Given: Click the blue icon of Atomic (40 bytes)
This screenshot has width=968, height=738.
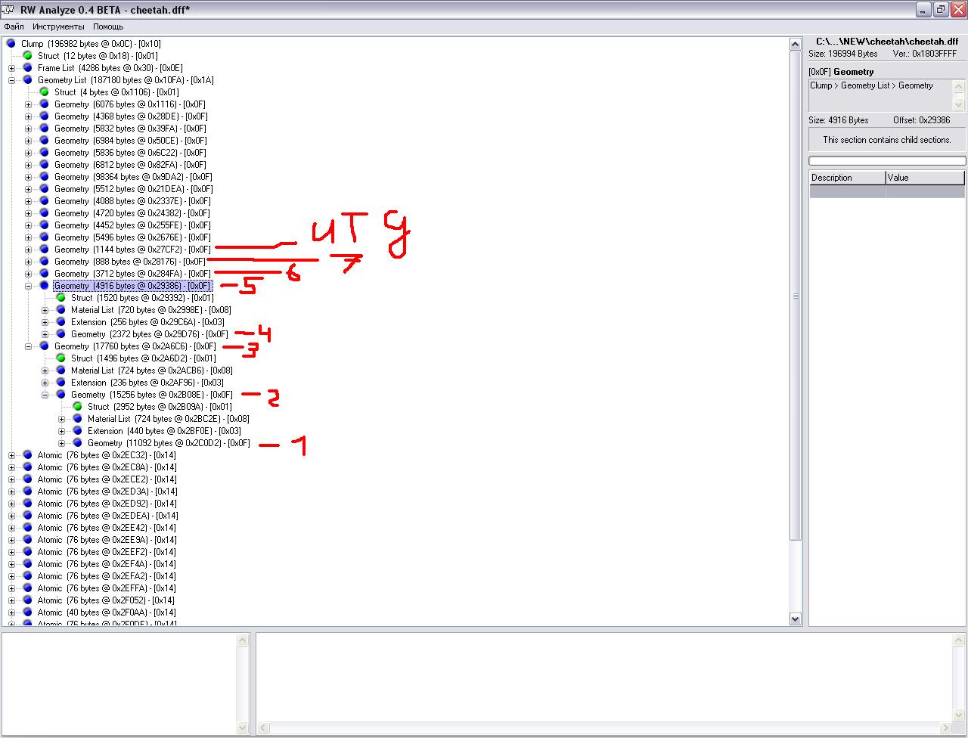Looking at the screenshot, I should tap(27, 612).
